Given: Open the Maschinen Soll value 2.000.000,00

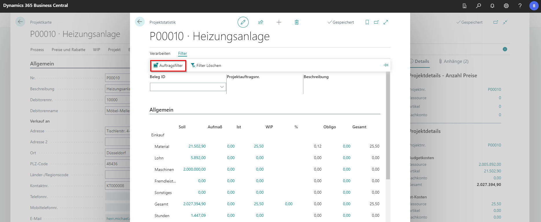Looking at the screenshot, I should [x=194, y=169].
